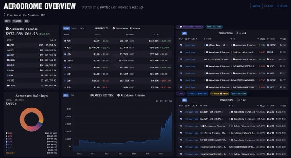The width and height of the screenshot is (291, 158).
Task: Toggle Sort By Time chip above upper transactions
Action: point(214,27)
